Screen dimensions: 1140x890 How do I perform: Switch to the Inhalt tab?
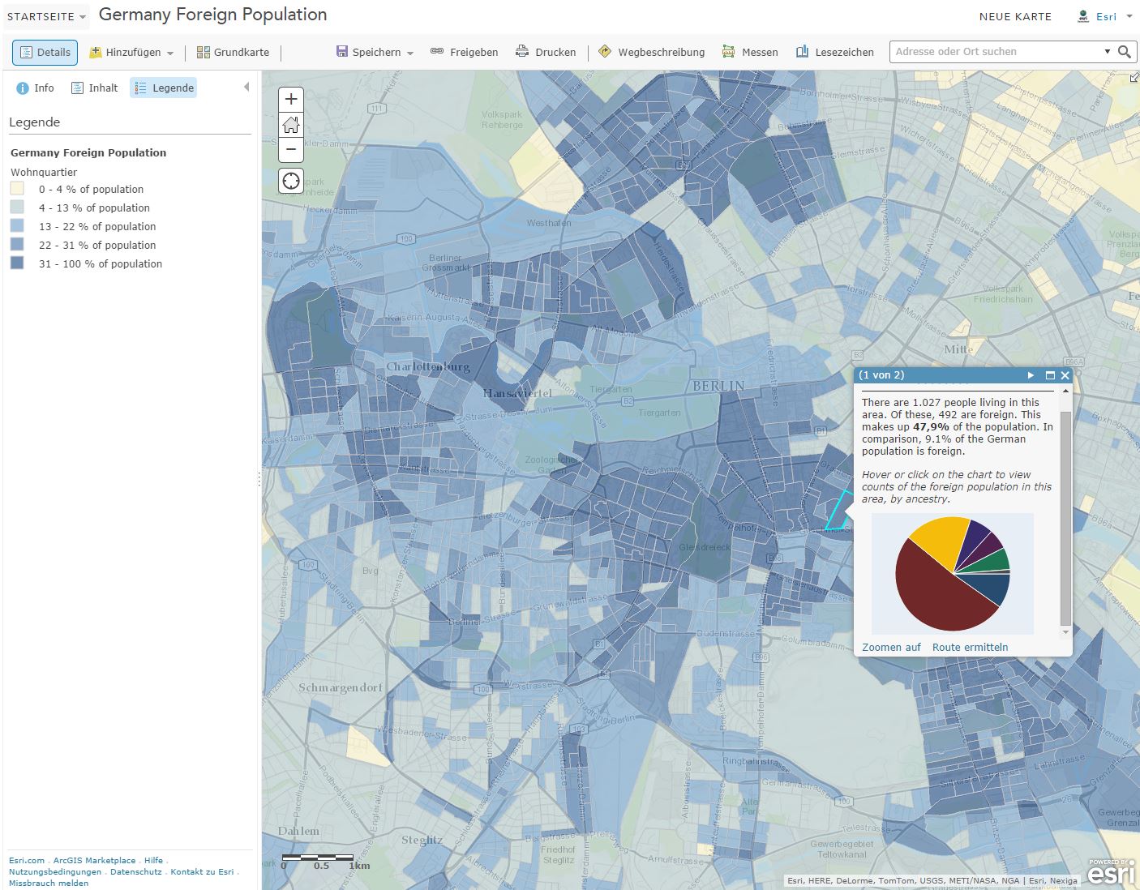point(94,88)
